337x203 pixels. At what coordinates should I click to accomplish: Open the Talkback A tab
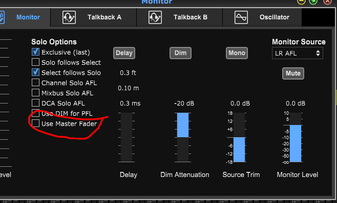[94, 17]
